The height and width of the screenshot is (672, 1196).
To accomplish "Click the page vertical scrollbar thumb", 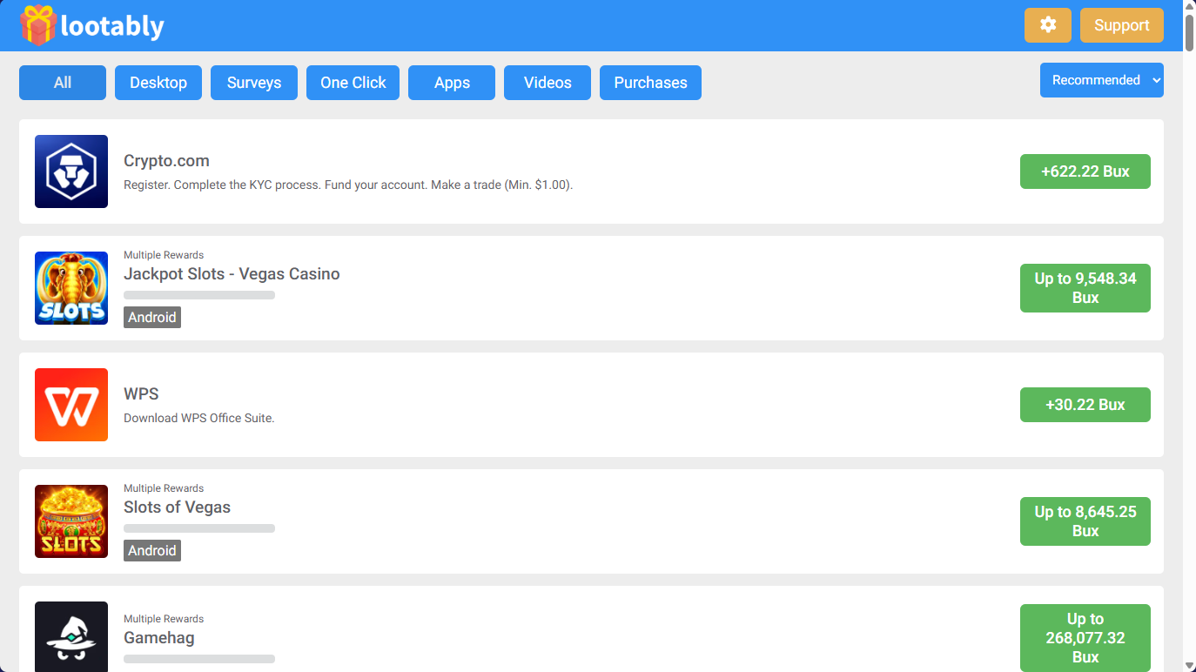I will [1189, 33].
